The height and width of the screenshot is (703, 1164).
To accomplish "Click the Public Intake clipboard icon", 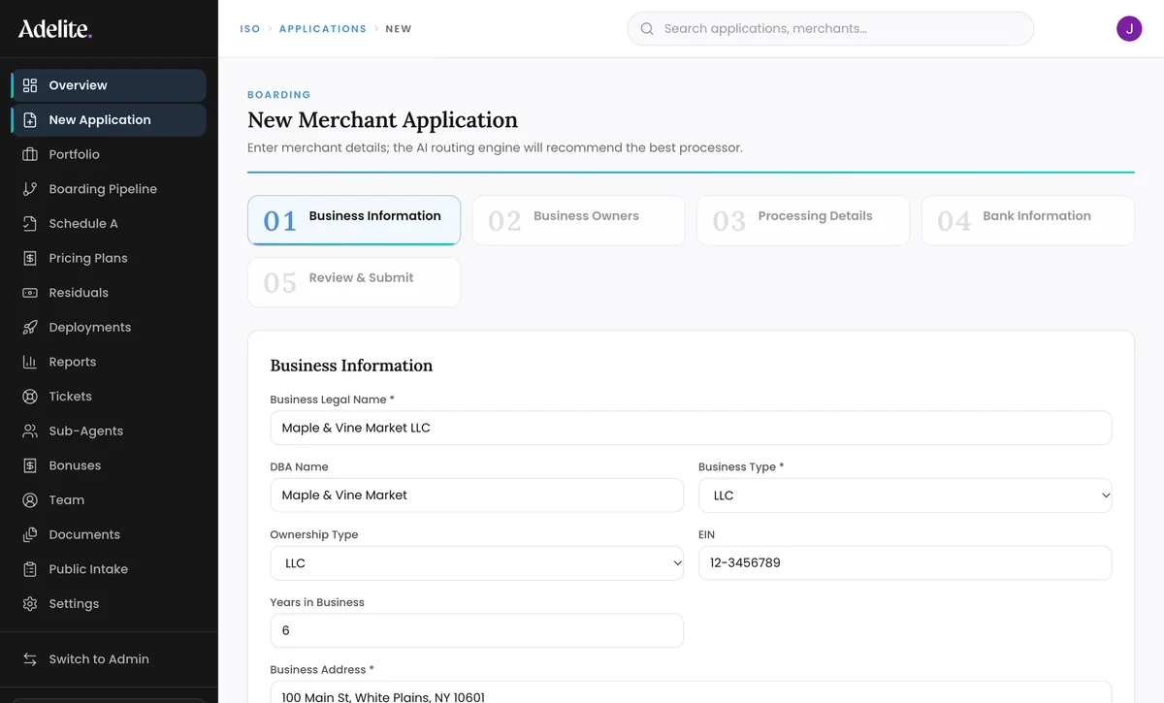I will [x=30, y=569].
